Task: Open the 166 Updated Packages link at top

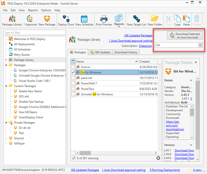Action: tap(138, 36)
